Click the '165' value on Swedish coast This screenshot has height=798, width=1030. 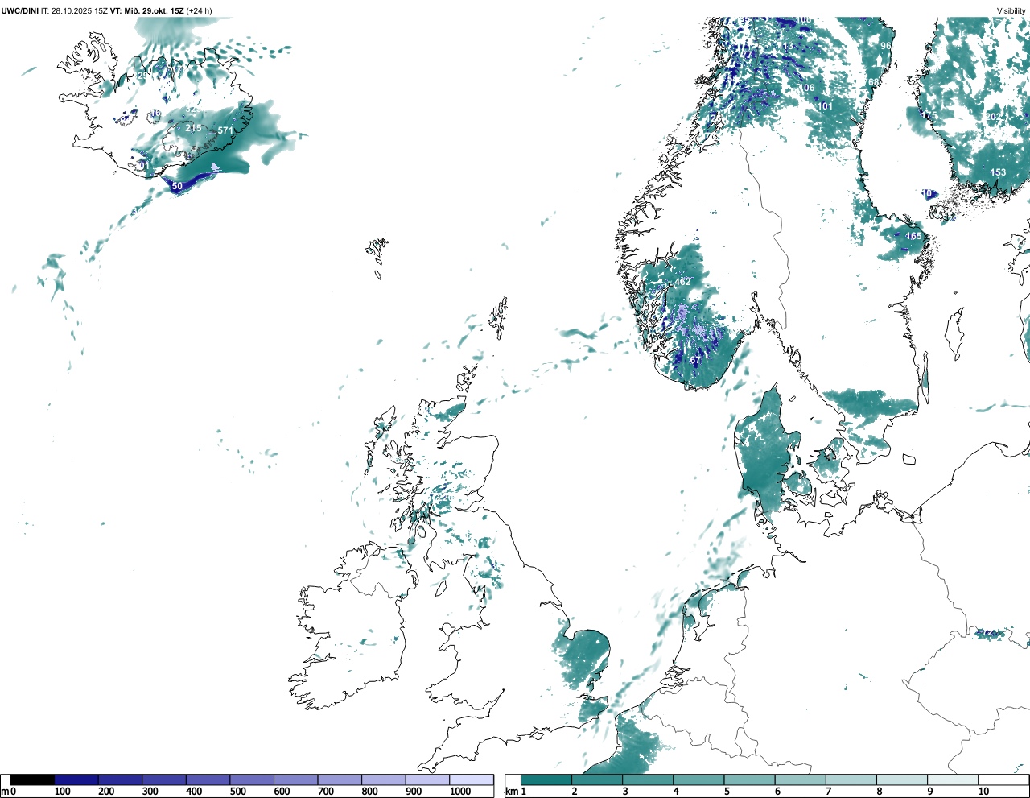(913, 236)
